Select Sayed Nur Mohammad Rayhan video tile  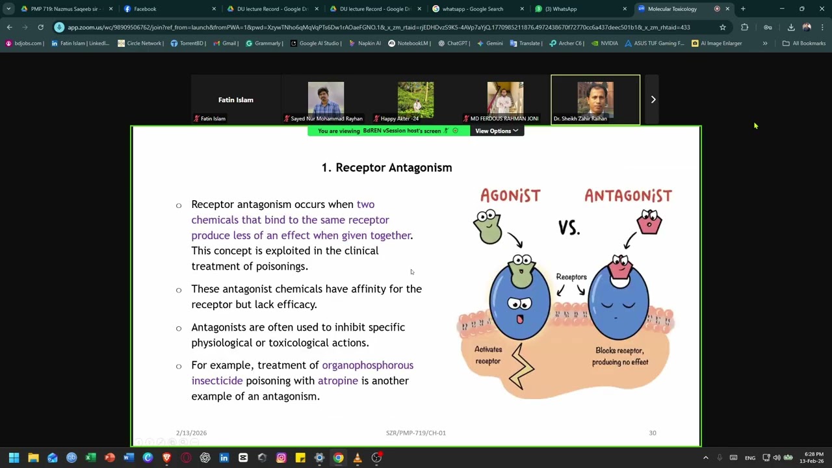(326, 99)
